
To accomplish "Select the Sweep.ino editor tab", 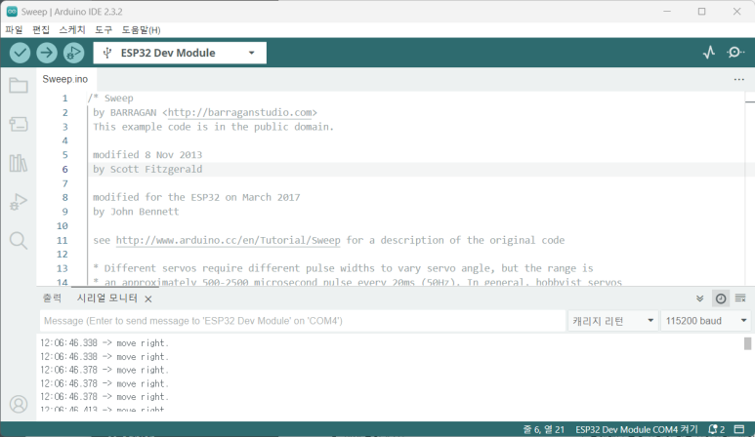I will click(65, 79).
